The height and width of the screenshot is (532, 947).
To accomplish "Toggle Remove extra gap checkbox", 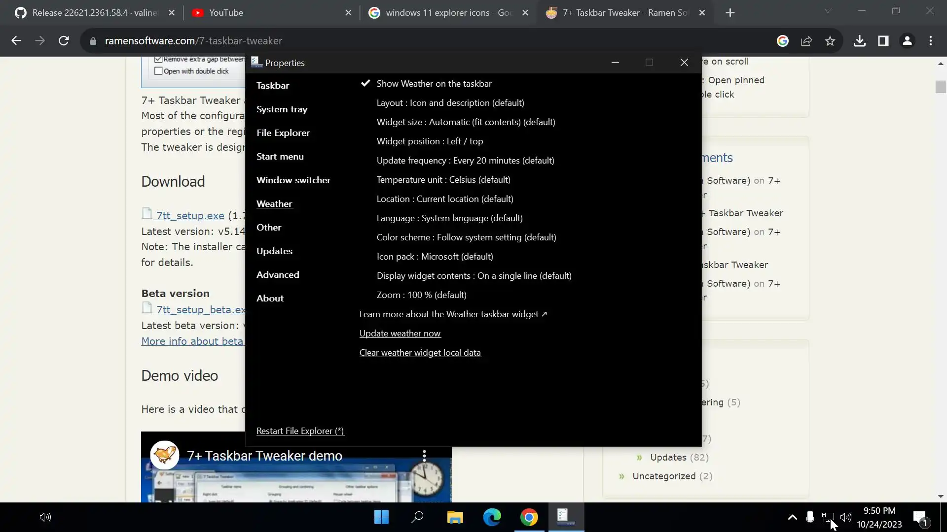I will click(x=159, y=59).
